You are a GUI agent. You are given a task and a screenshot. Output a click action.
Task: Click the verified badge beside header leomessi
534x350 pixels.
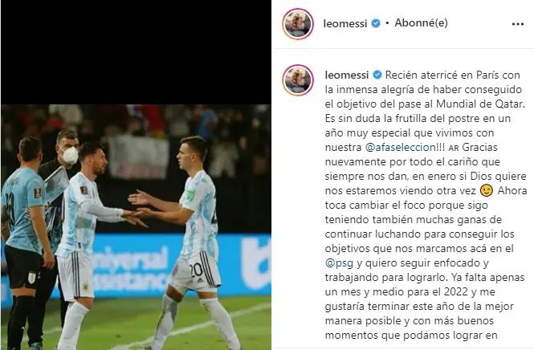376,23
